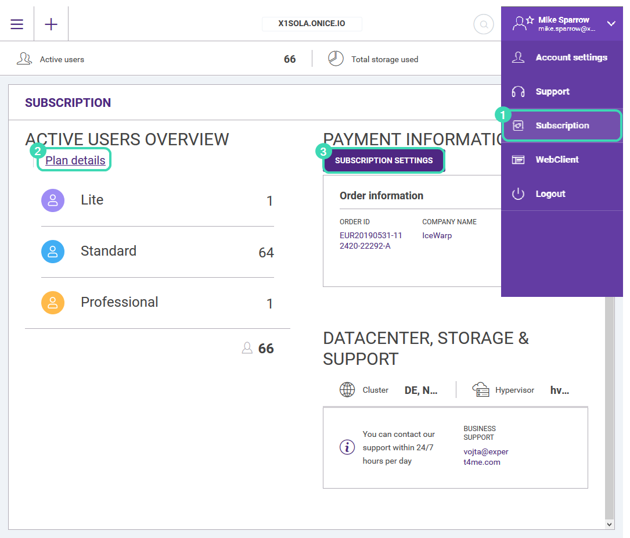Click the Account settings person icon
This screenshot has width=630, height=538.
coord(519,58)
